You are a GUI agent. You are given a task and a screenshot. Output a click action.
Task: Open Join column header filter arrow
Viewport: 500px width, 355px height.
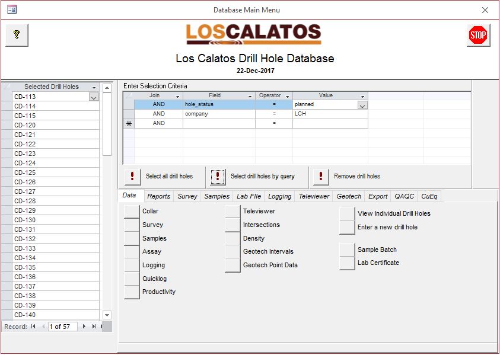(177, 96)
